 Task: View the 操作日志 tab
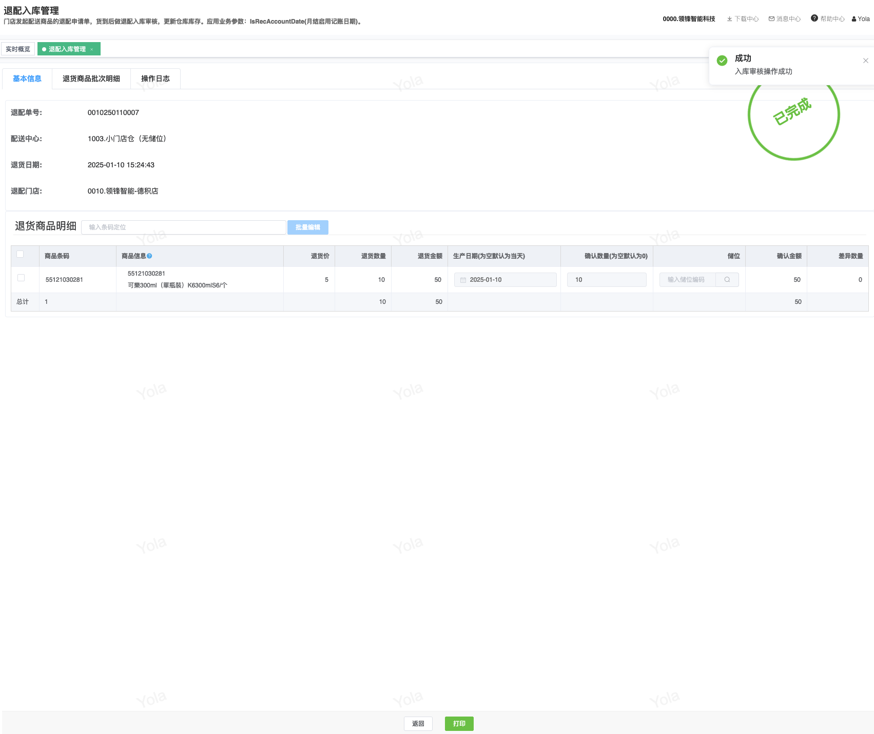coord(156,79)
